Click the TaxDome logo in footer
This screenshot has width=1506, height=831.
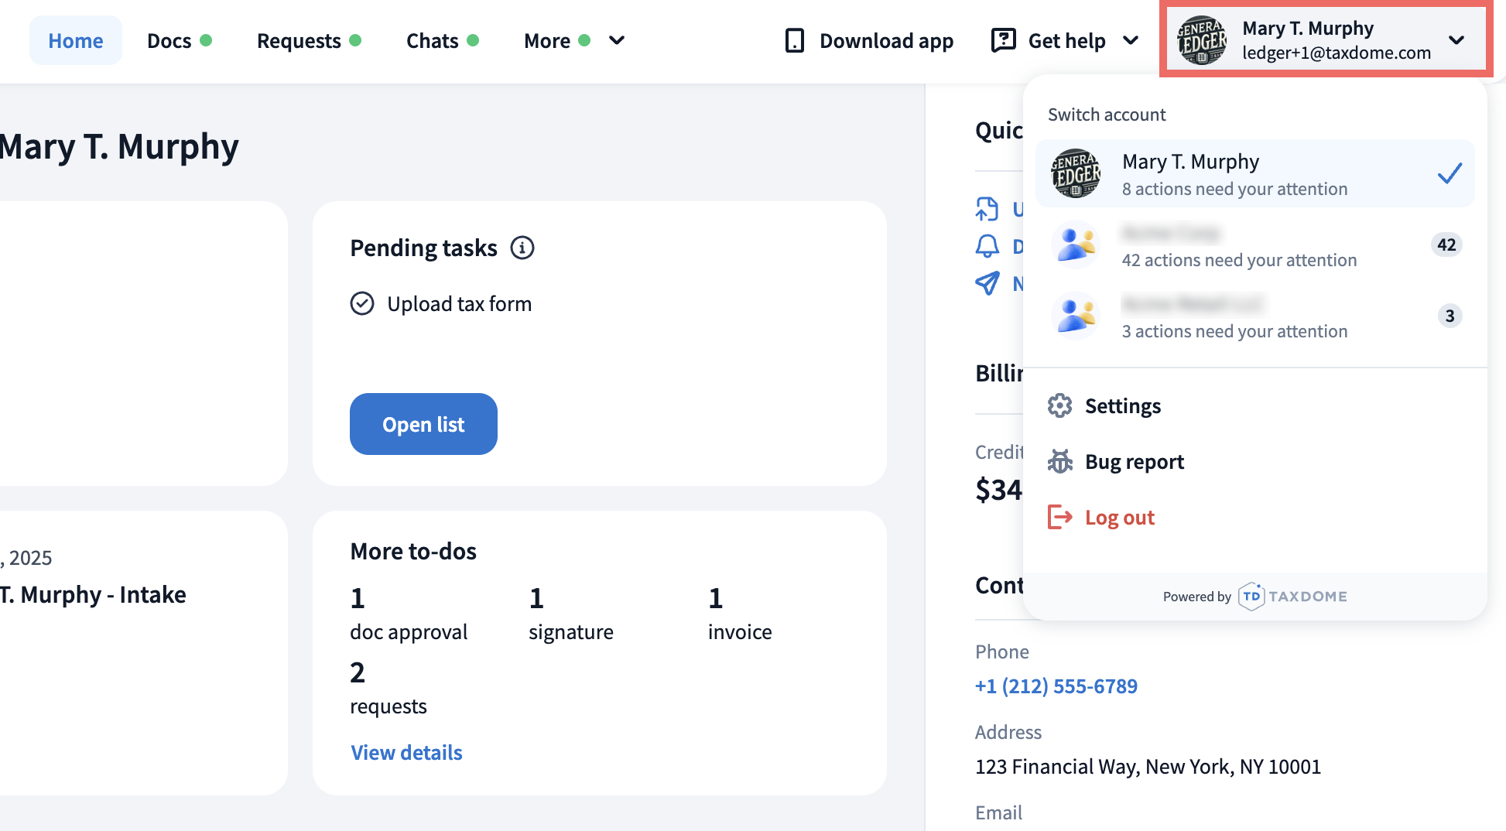tap(1292, 597)
